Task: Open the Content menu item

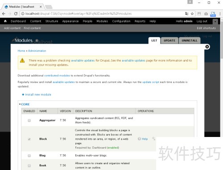Action: 36,21
